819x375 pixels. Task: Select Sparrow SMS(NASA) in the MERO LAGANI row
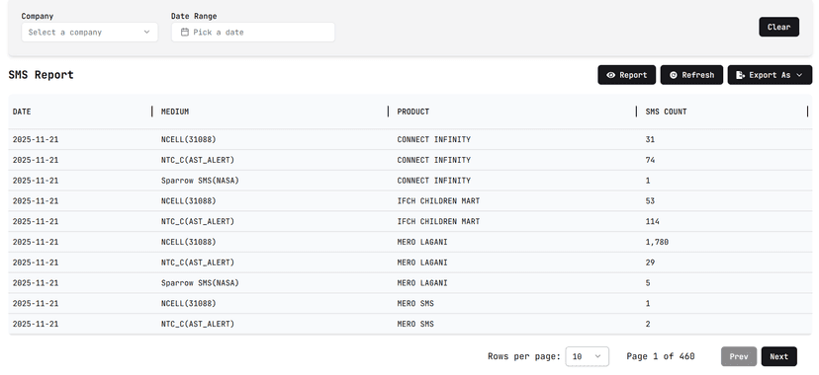pyautogui.click(x=200, y=283)
